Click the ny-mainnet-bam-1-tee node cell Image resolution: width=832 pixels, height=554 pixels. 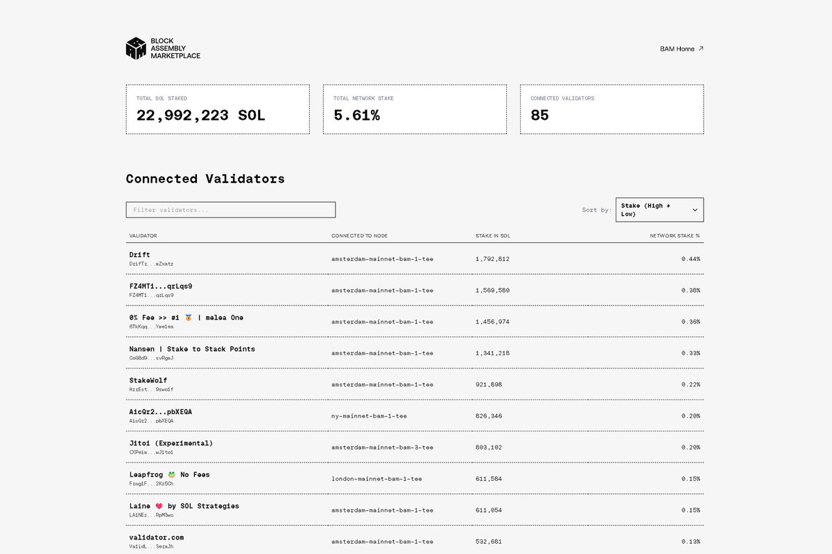click(369, 416)
